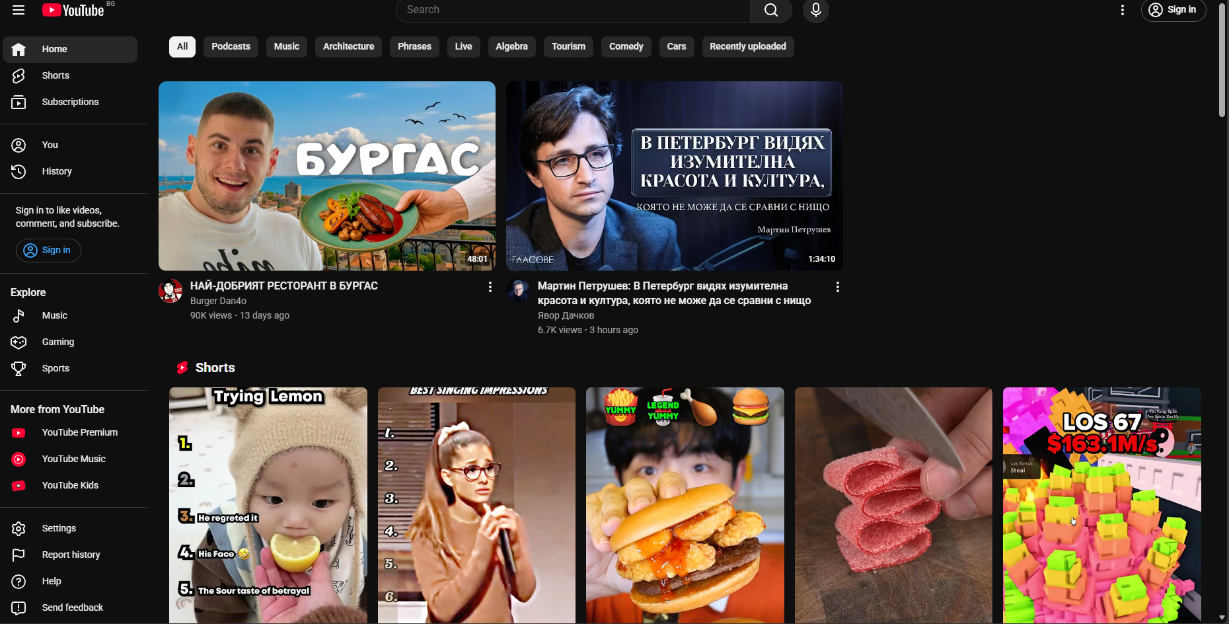Select the Recently uploaded chip
Viewport: 1229px width, 624px height.
point(748,47)
